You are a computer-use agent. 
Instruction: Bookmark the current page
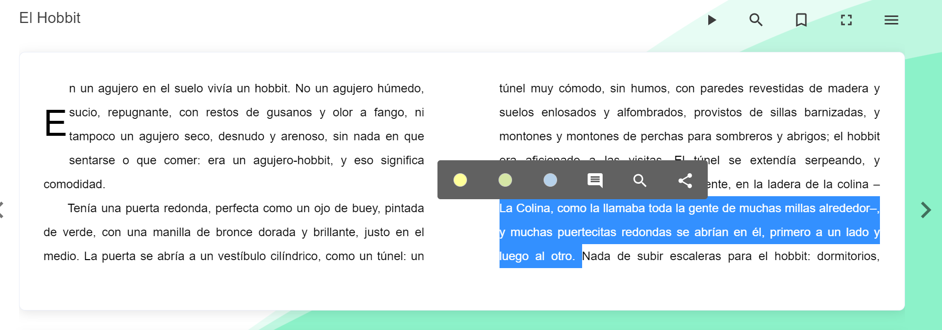point(801,20)
